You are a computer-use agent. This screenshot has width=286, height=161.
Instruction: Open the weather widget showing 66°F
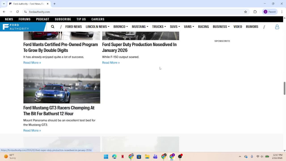[x=10, y=156]
